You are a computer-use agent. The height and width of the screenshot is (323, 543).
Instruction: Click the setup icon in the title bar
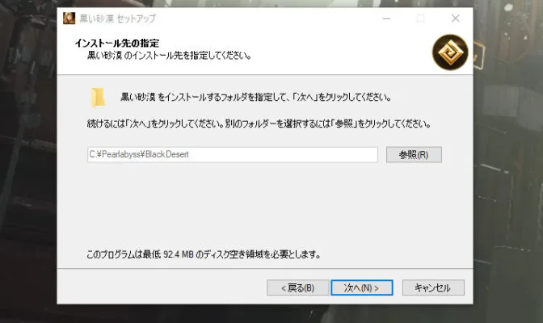tap(69, 18)
